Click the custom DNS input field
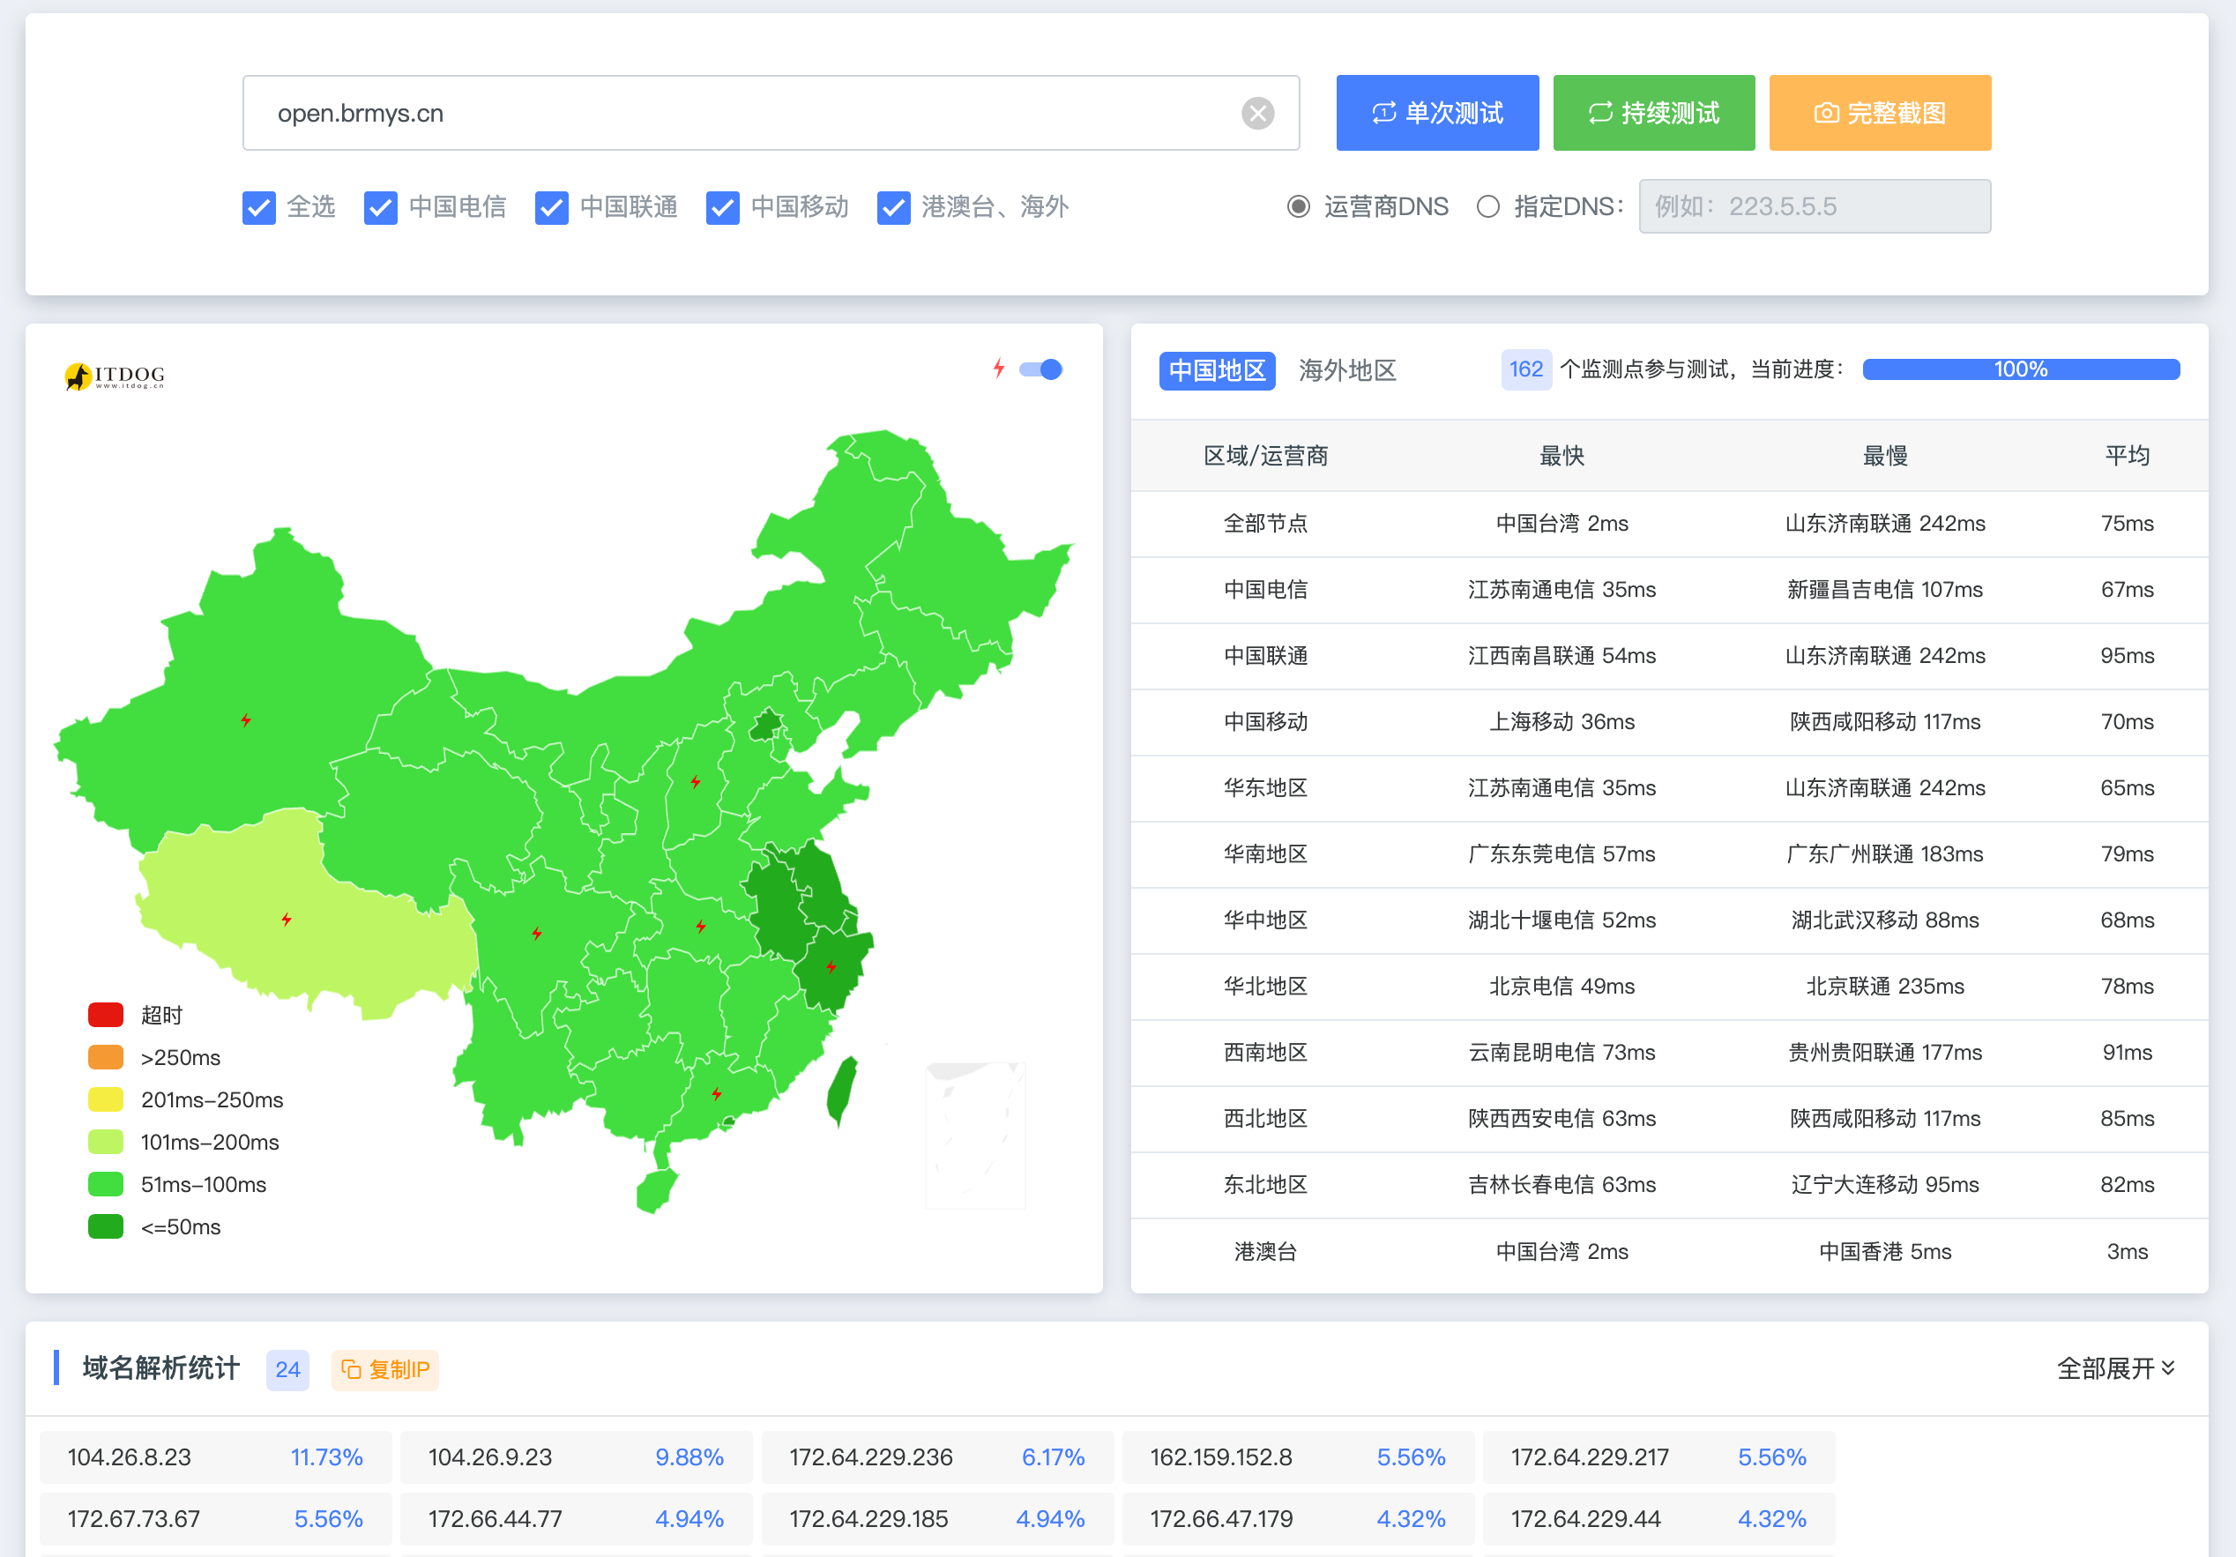Screen dimensions: 2236x1557 (x=1814, y=206)
